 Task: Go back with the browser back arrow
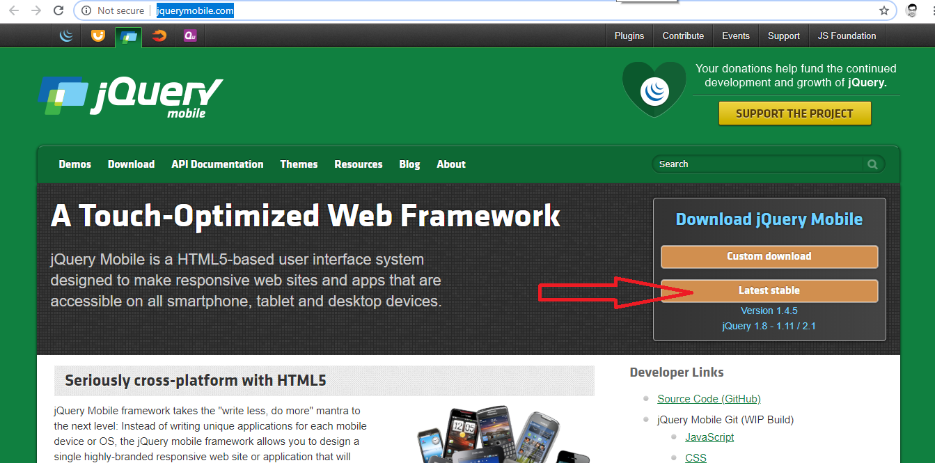tap(14, 10)
